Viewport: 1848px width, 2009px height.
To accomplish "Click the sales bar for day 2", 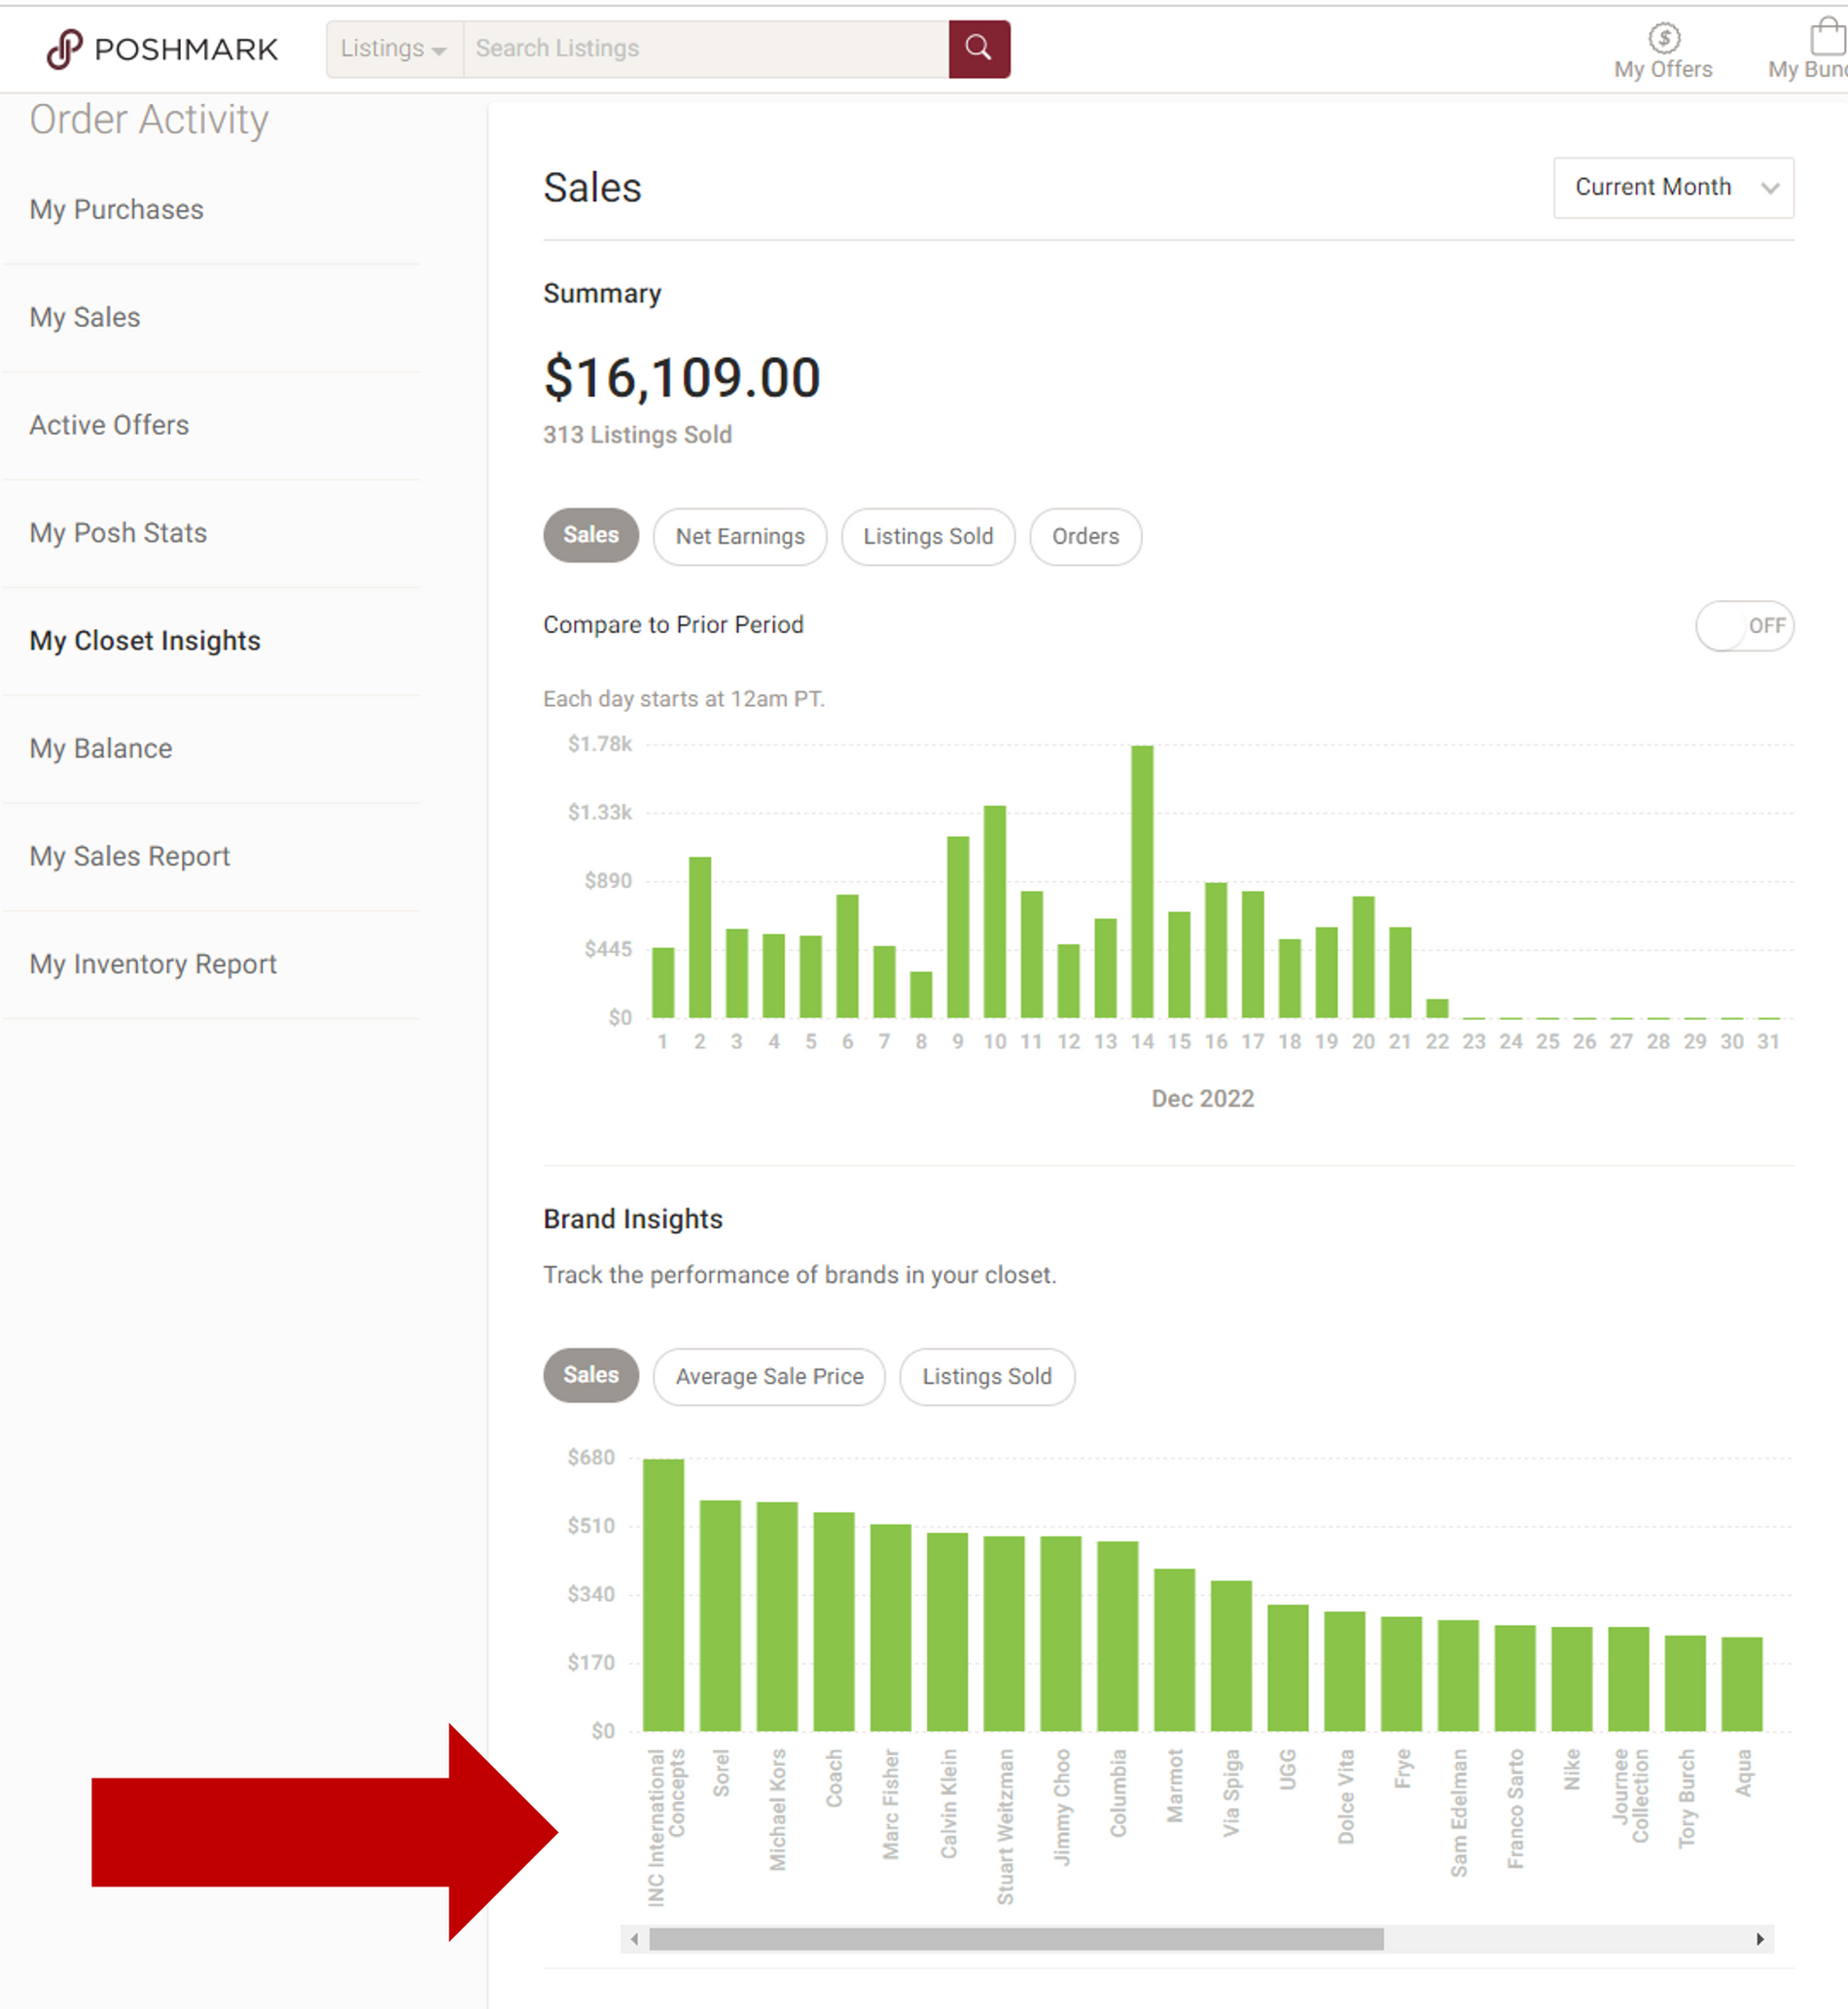I will [x=700, y=937].
